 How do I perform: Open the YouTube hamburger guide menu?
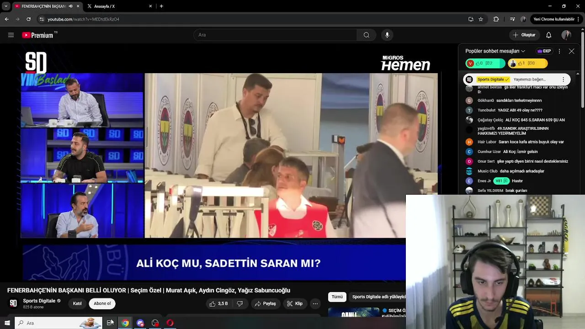[11, 35]
